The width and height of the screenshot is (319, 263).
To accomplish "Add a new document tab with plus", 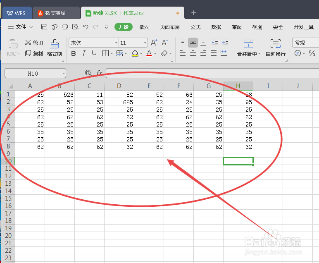I will (x=194, y=13).
